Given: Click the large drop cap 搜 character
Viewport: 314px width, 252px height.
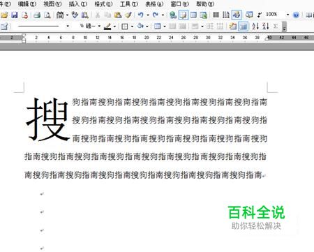Looking at the screenshot, I should [47, 119].
